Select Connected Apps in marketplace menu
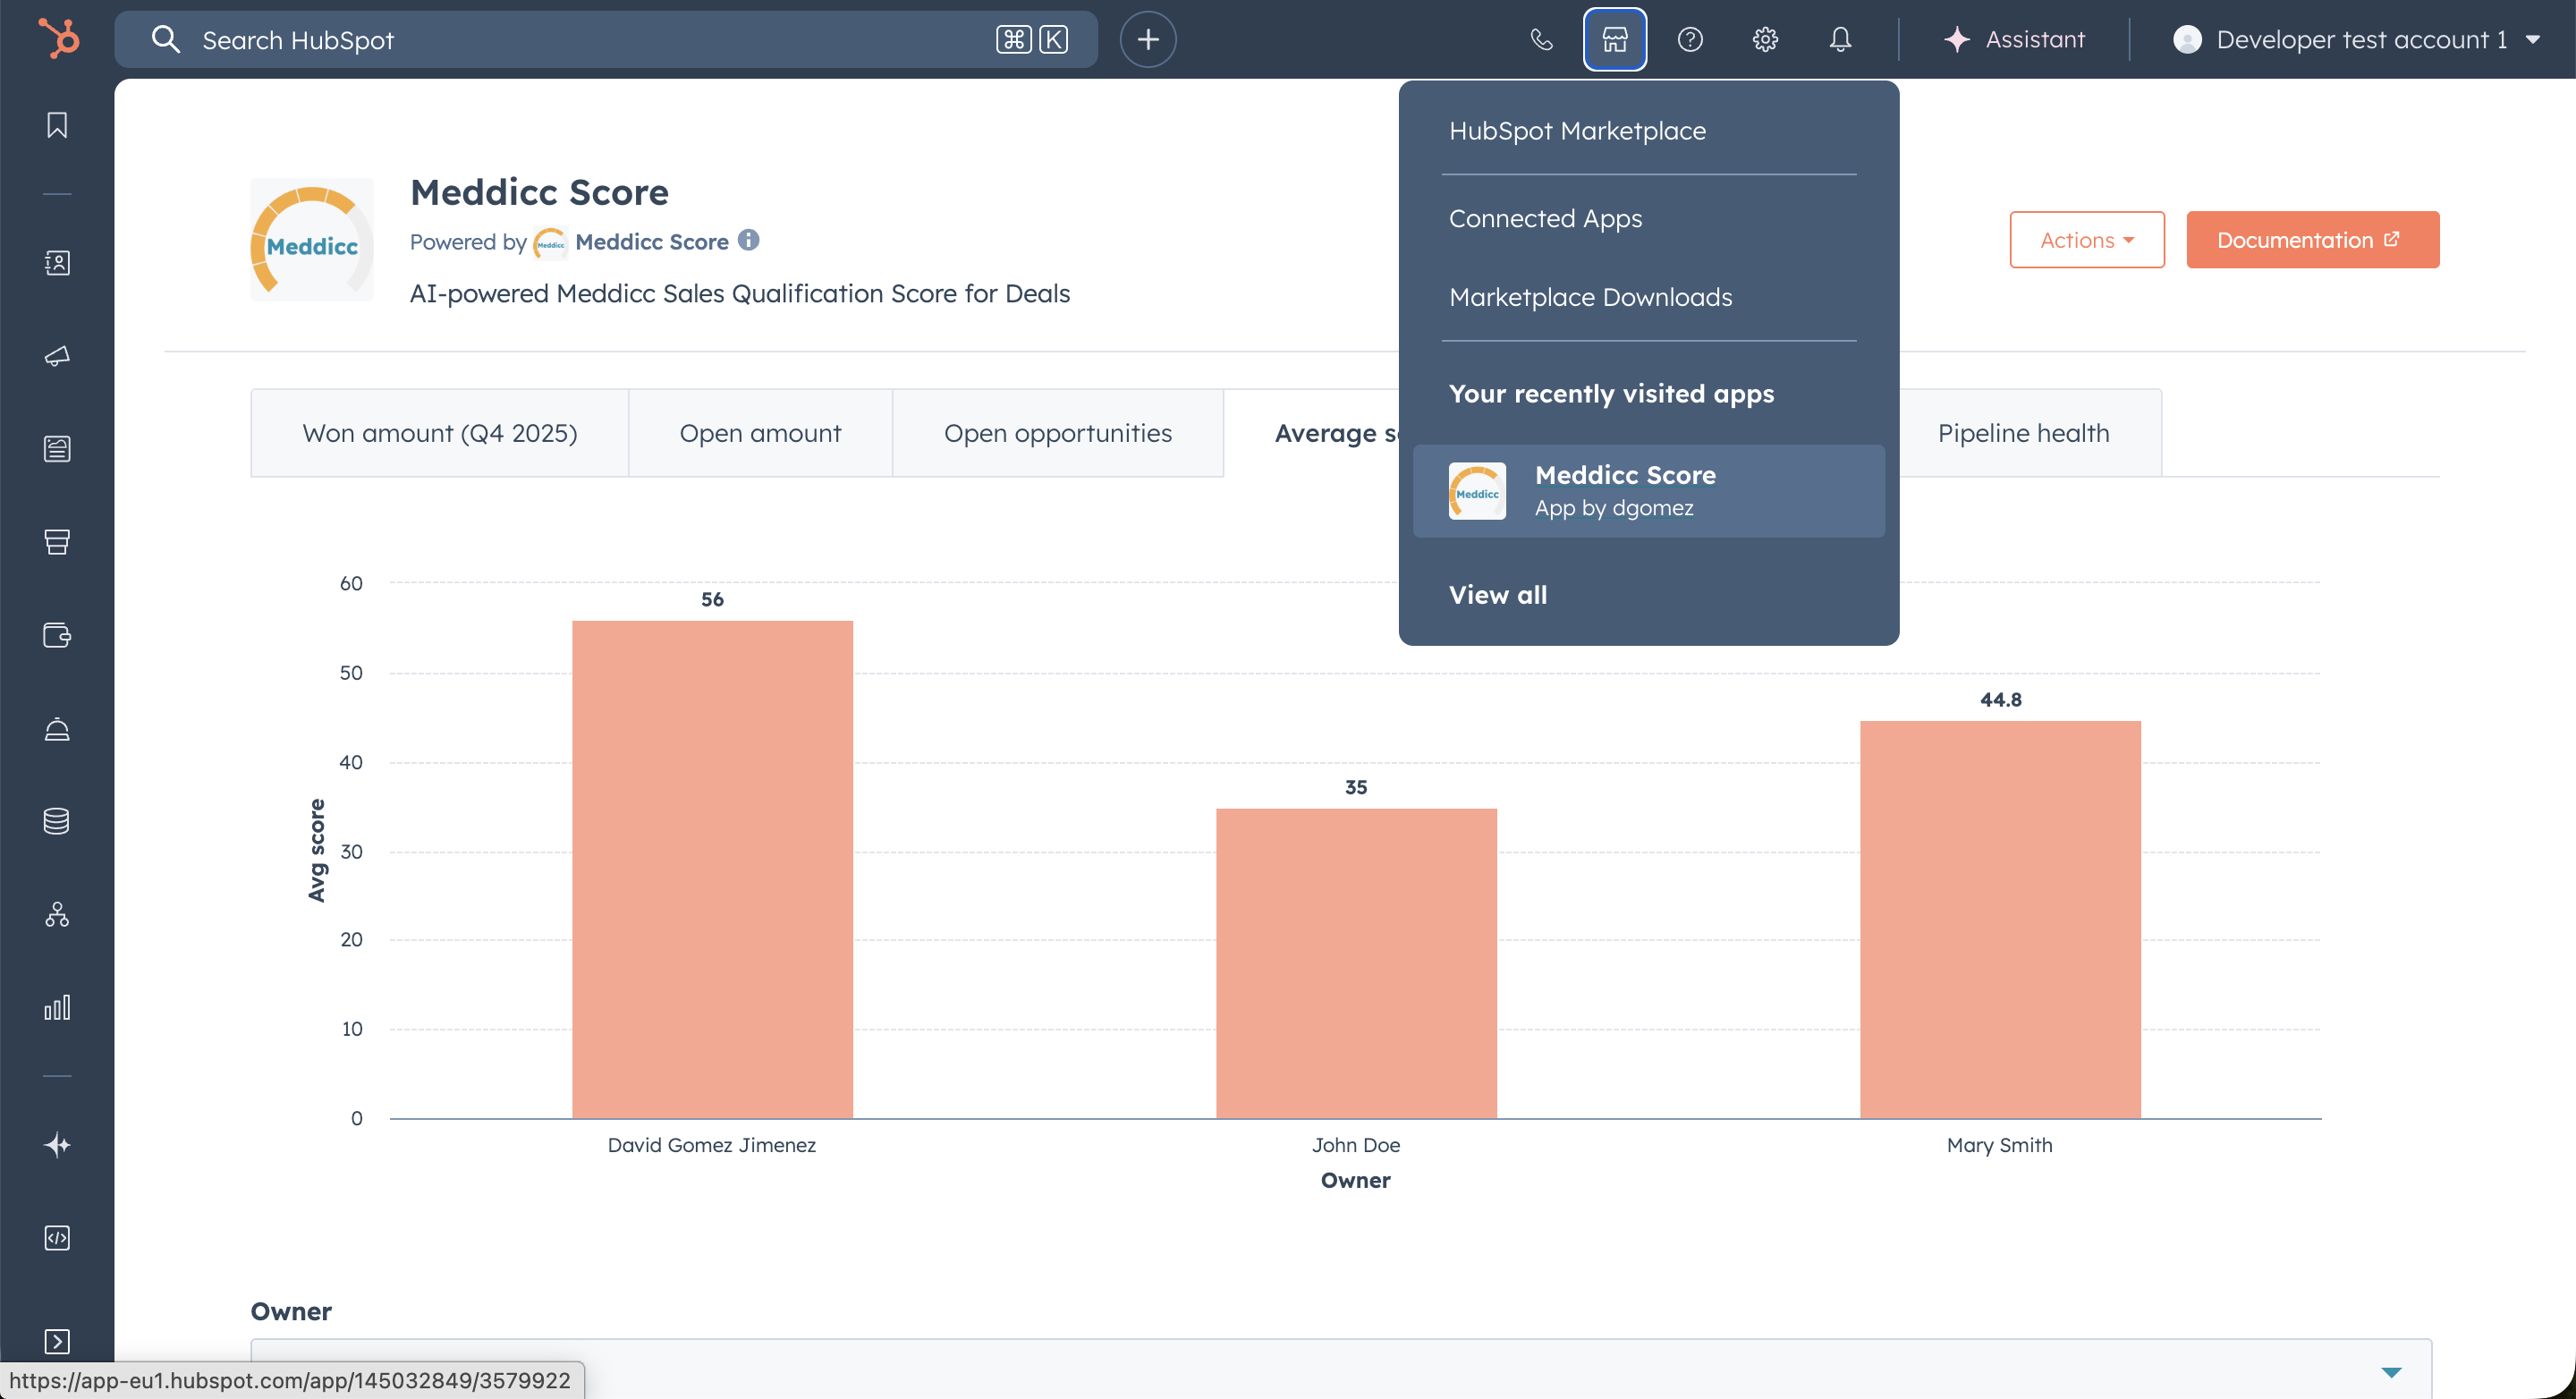This screenshot has width=2576, height=1399. [1545, 218]
